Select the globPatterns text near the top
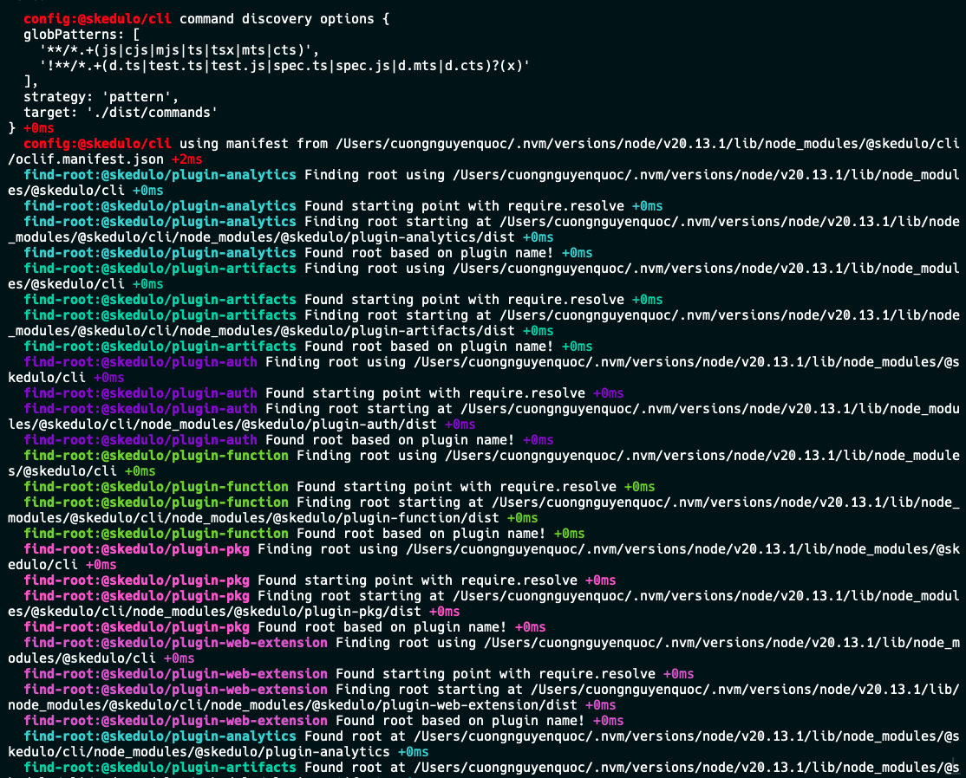Screen dimensions: 966x778 point(71,35)
